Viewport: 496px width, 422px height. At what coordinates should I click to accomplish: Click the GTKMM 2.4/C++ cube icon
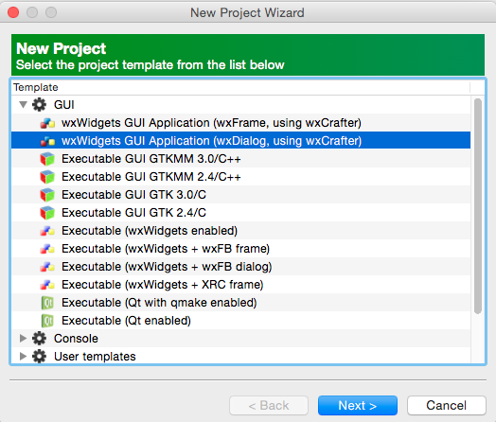47,177
